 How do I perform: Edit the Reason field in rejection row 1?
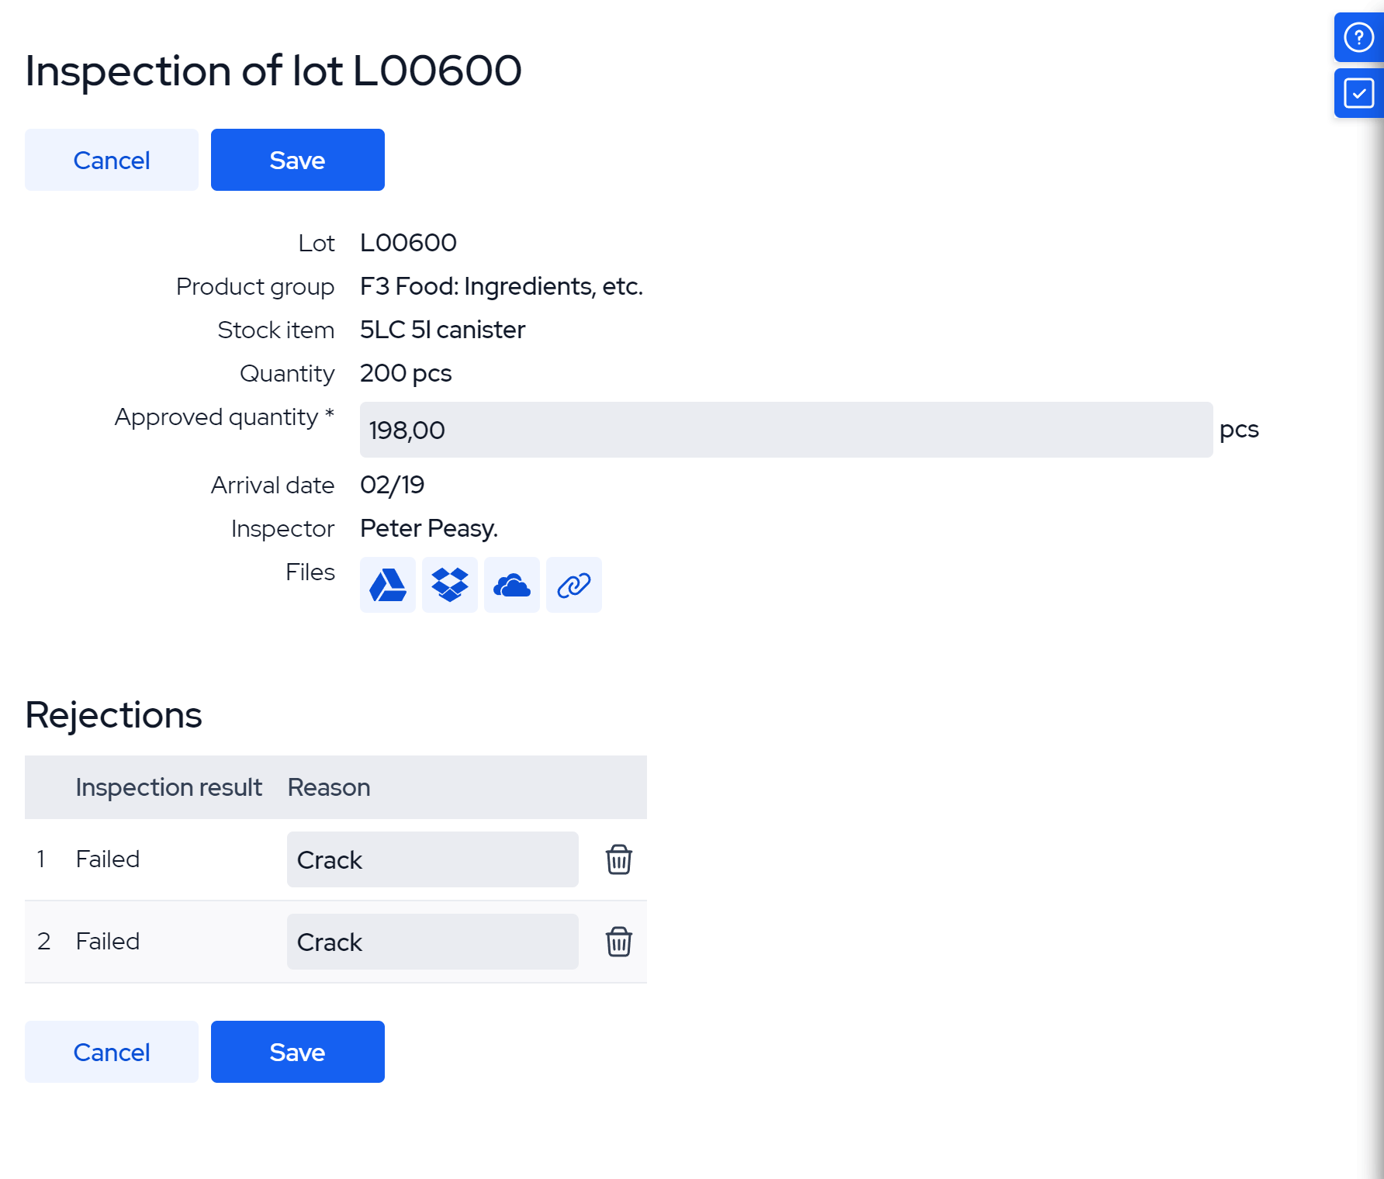[x=432, y=859]
